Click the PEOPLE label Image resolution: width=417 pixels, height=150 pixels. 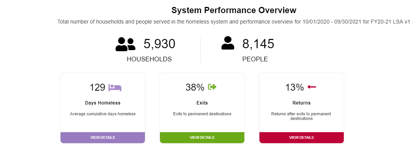coord(255,59)
